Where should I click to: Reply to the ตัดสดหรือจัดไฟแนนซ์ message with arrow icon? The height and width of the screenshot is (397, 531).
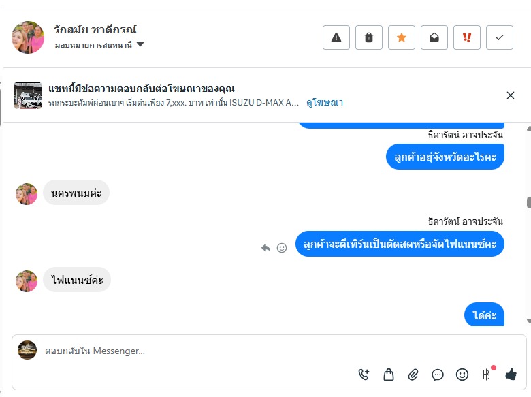pos(265,248)
